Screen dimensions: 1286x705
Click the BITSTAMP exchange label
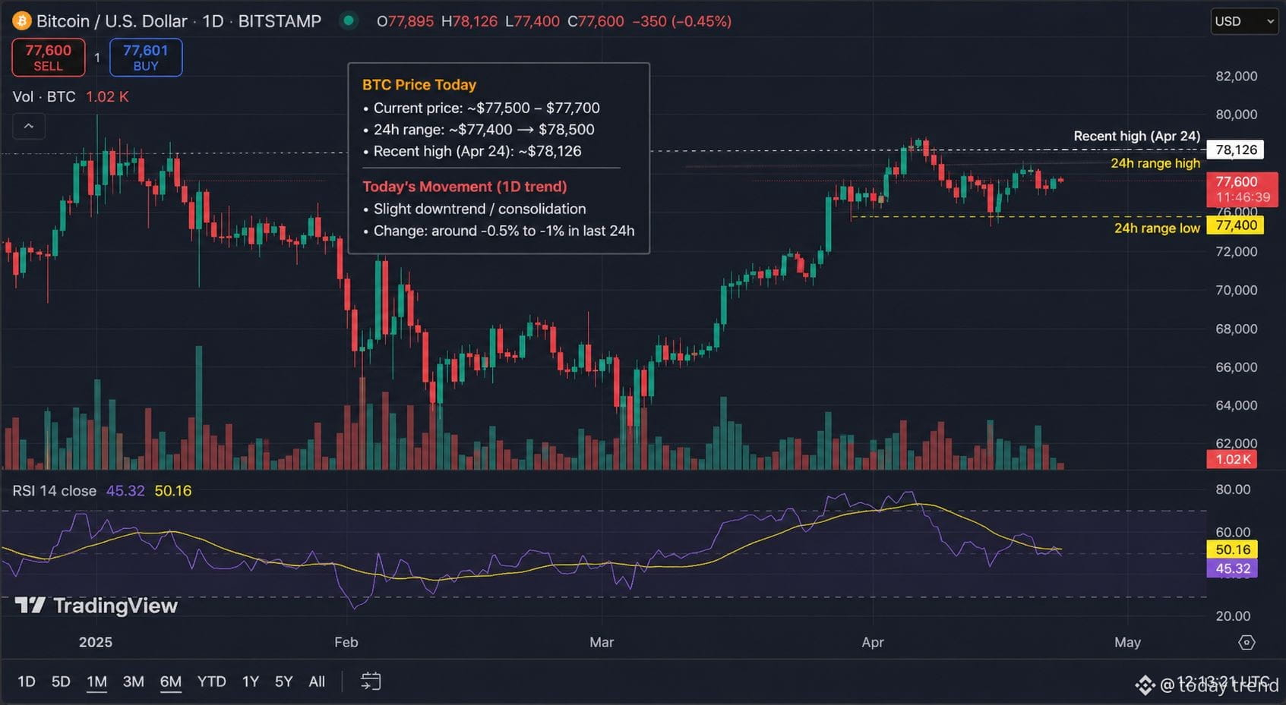(x=280, y=21)
